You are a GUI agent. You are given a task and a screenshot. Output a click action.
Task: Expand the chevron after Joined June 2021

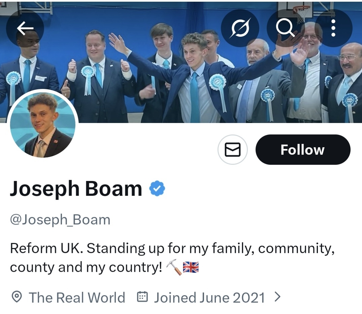click(x=277, y=297)
